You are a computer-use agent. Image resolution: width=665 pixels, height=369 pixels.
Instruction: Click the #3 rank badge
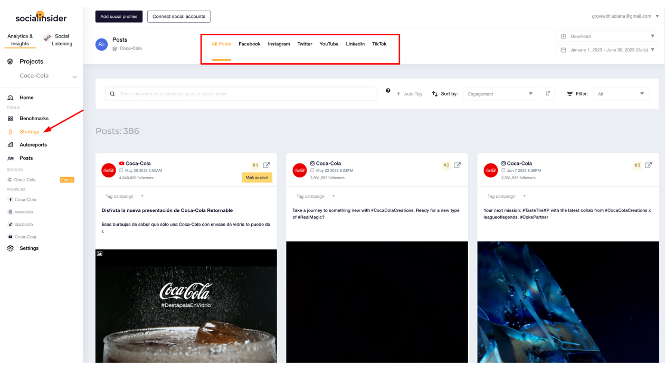point(638,166)
